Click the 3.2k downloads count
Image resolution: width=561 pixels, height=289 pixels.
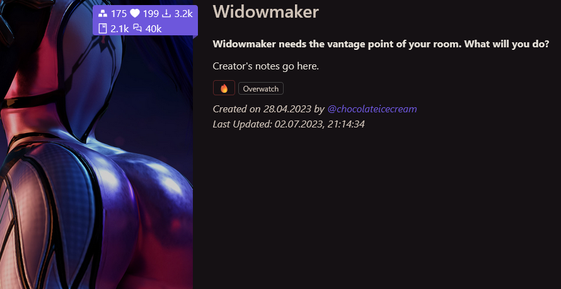click(183, 14)
